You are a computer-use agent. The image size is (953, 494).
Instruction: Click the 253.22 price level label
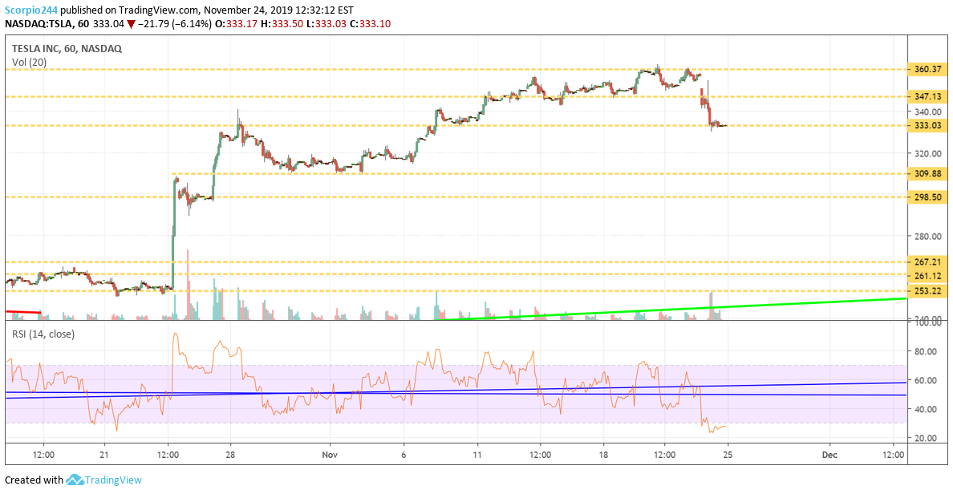click(x=927, y=291)
